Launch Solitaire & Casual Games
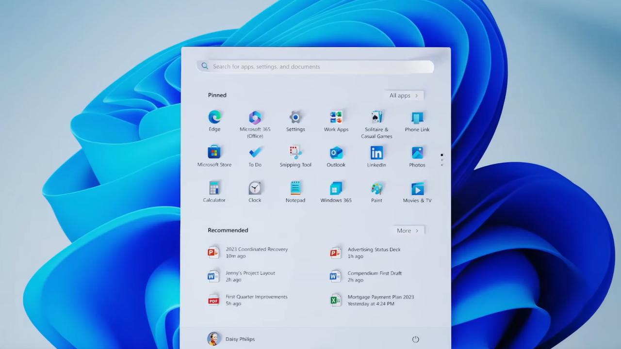Image resolution: width=621 pixels, height=349 pixels. pyautogui.click(x=376, y=124)
